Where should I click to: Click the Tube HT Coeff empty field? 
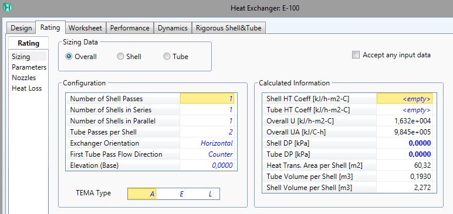404,110
